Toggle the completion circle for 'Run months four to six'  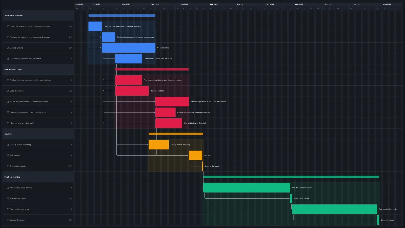coord(8,210)
